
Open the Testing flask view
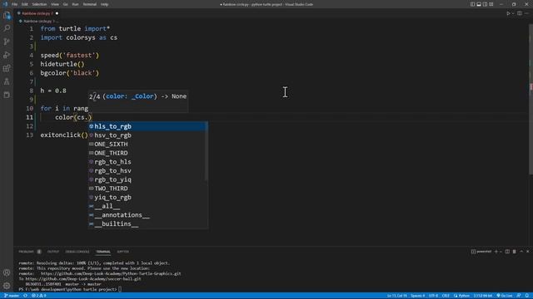(7, 81)
